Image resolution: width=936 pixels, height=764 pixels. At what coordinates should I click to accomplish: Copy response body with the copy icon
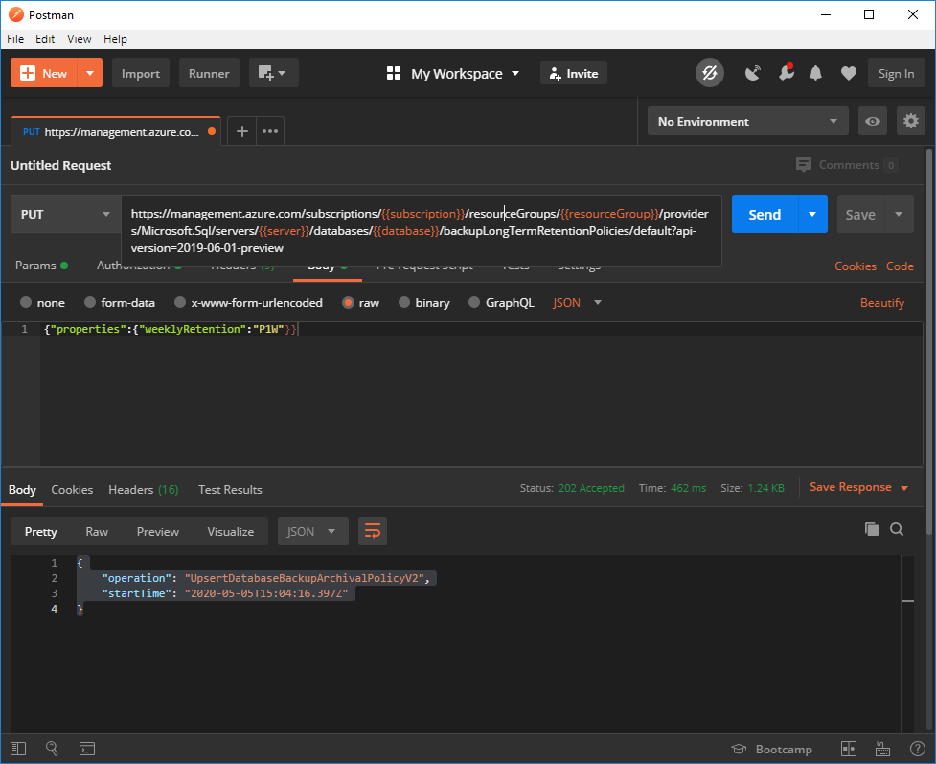872,528
